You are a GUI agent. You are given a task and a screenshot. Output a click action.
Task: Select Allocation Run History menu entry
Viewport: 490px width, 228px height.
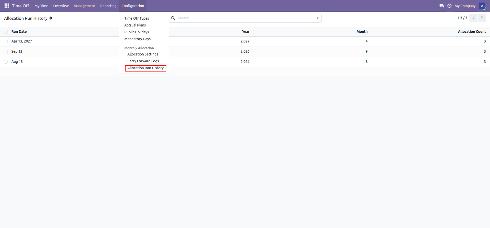[x=145, y=68]
